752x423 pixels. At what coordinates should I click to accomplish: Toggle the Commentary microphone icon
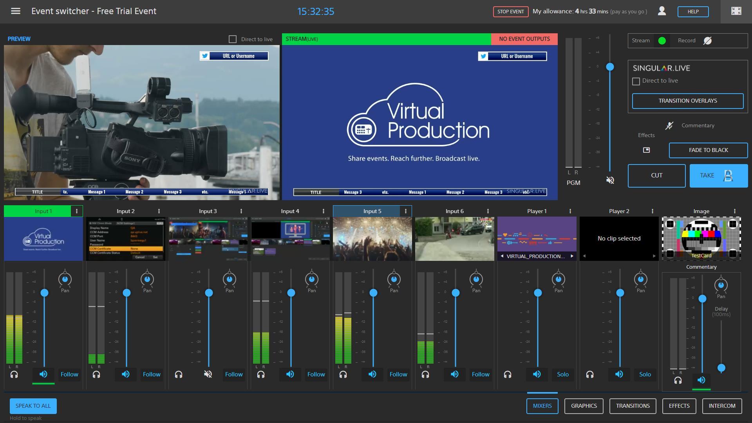tap(669, 126)
